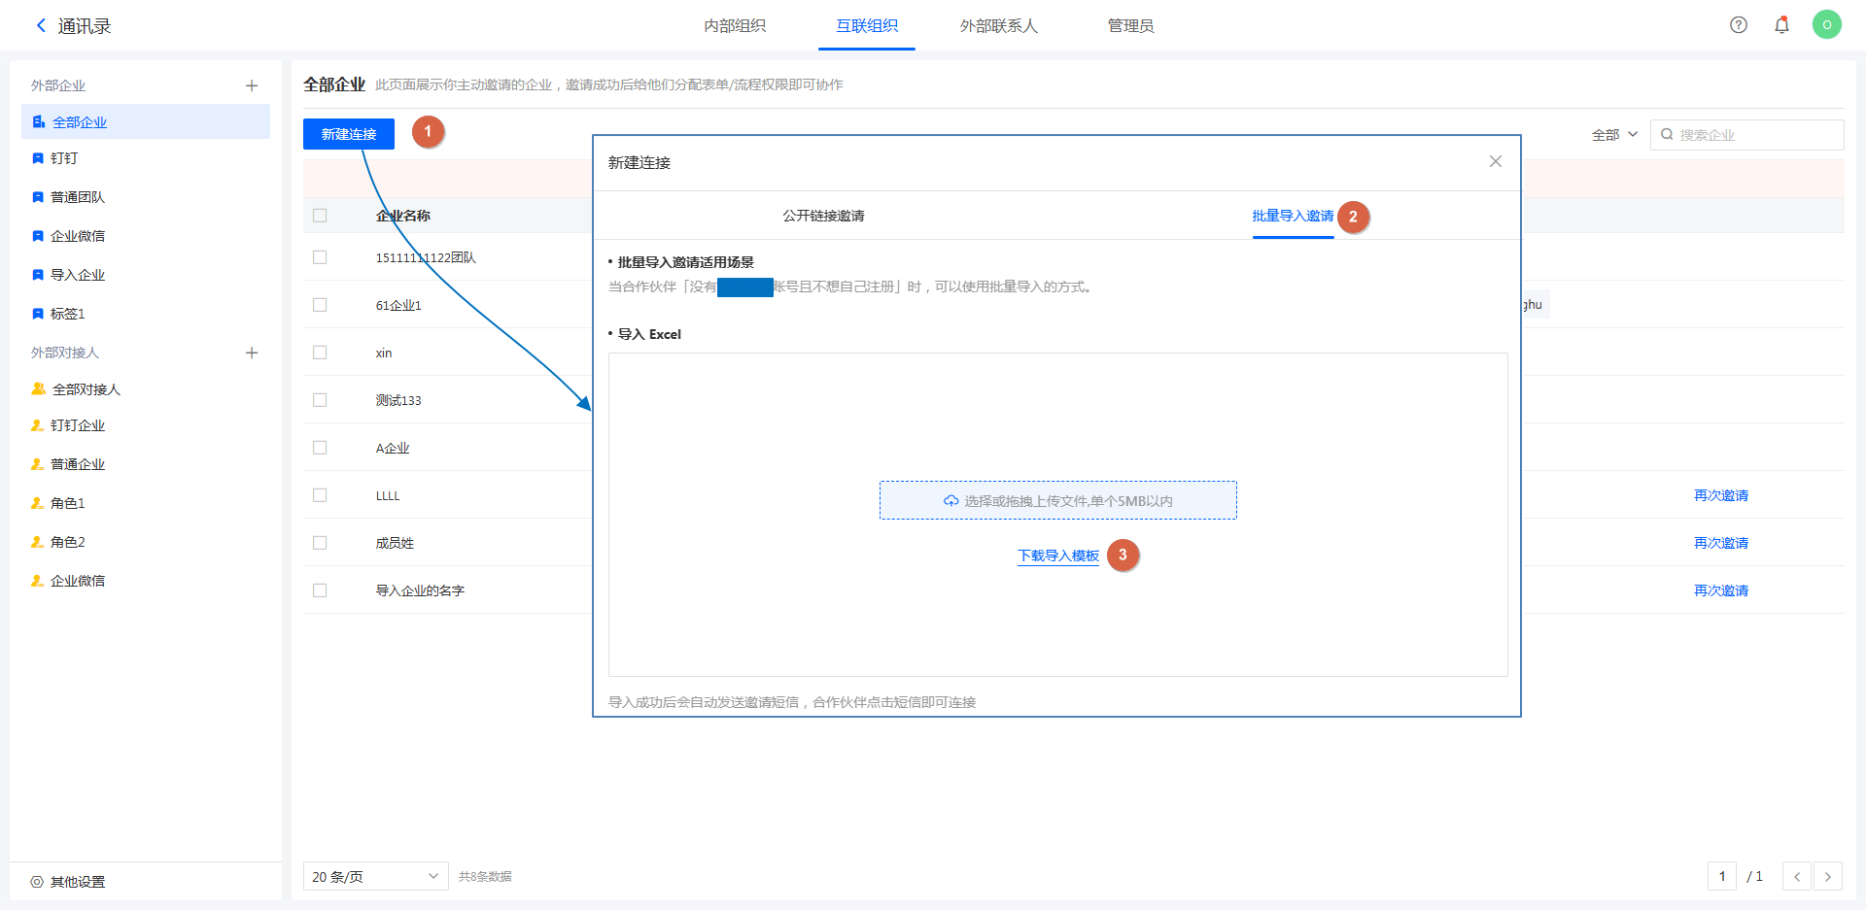This screenshot has height=910, width=1866.
Task: Go to next page with right chevron
Action: (x=1827, y=877)
